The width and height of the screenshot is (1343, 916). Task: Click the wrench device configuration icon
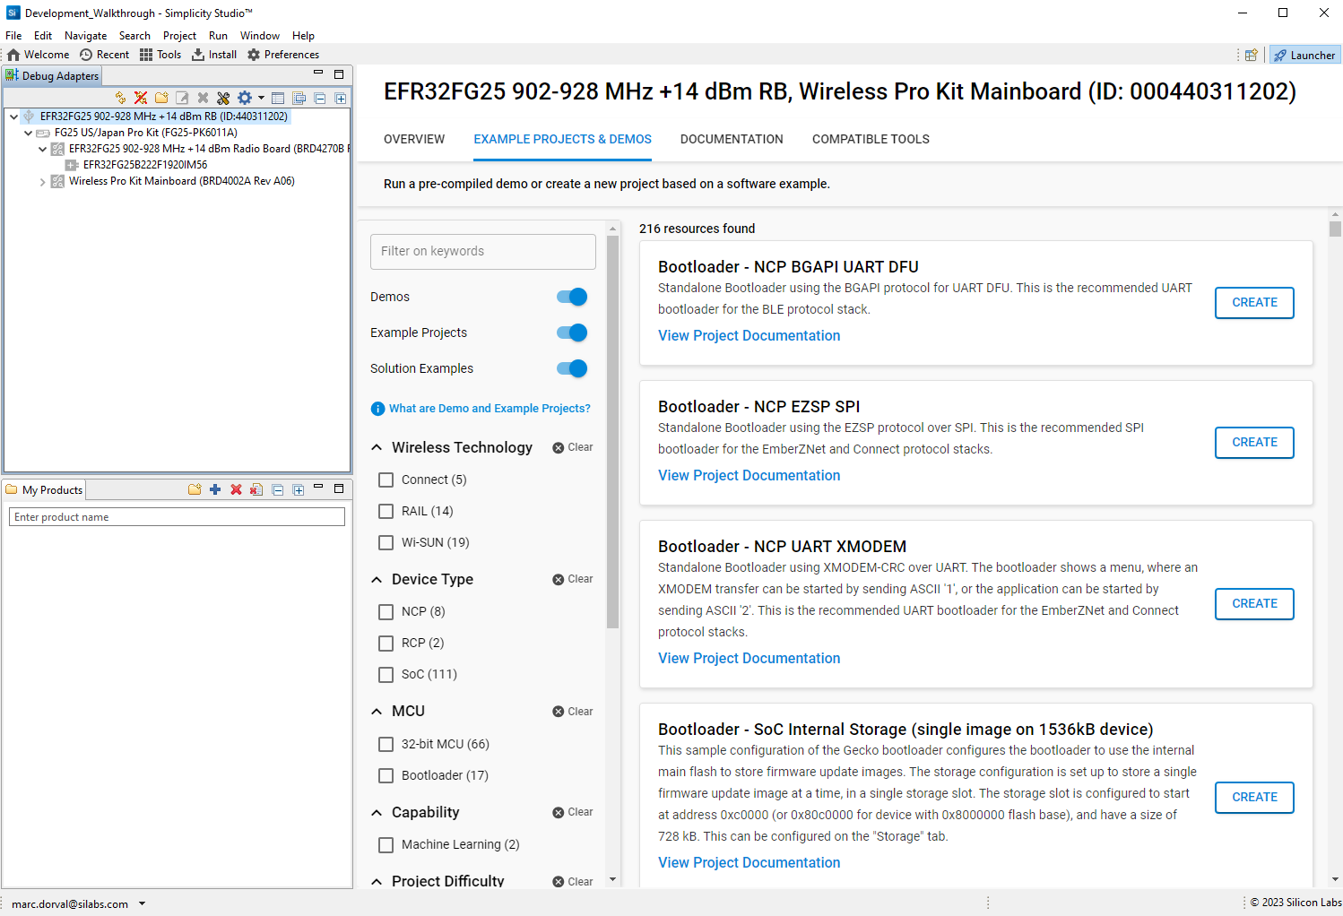coord(223,98)
